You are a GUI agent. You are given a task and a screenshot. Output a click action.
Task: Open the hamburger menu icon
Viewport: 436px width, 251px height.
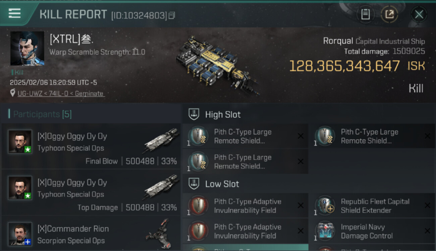point(14,13)
